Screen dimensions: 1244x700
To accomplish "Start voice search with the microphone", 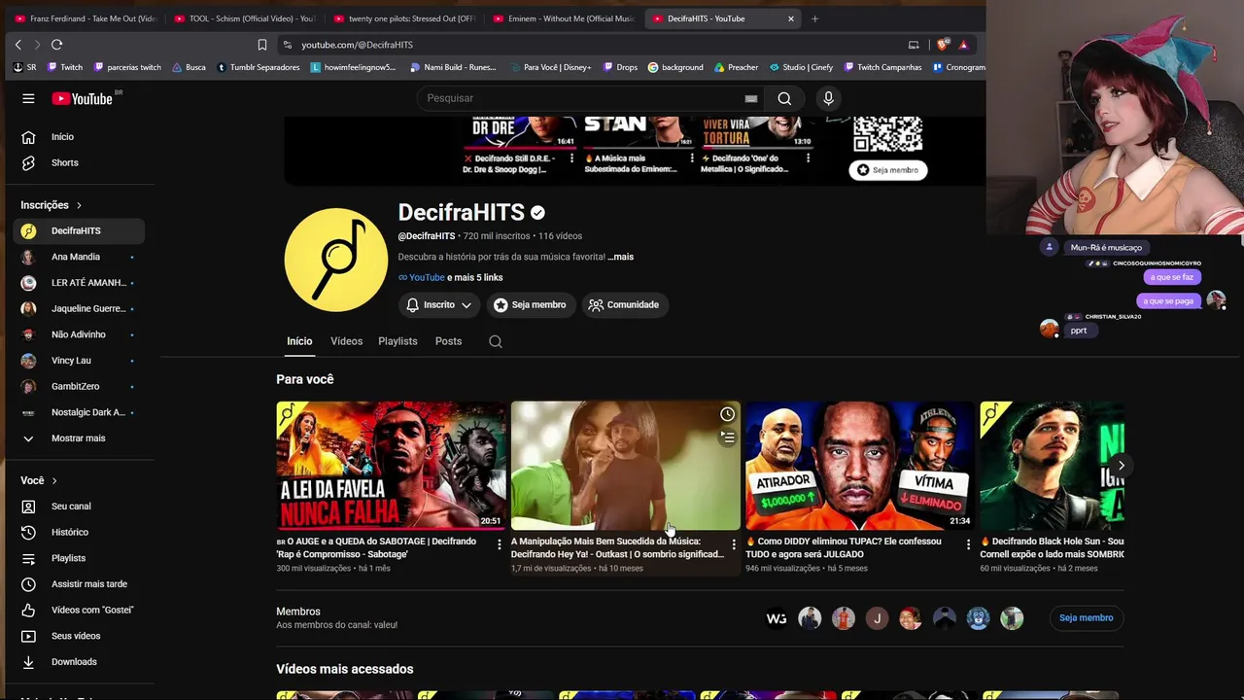I will point(828,98).
